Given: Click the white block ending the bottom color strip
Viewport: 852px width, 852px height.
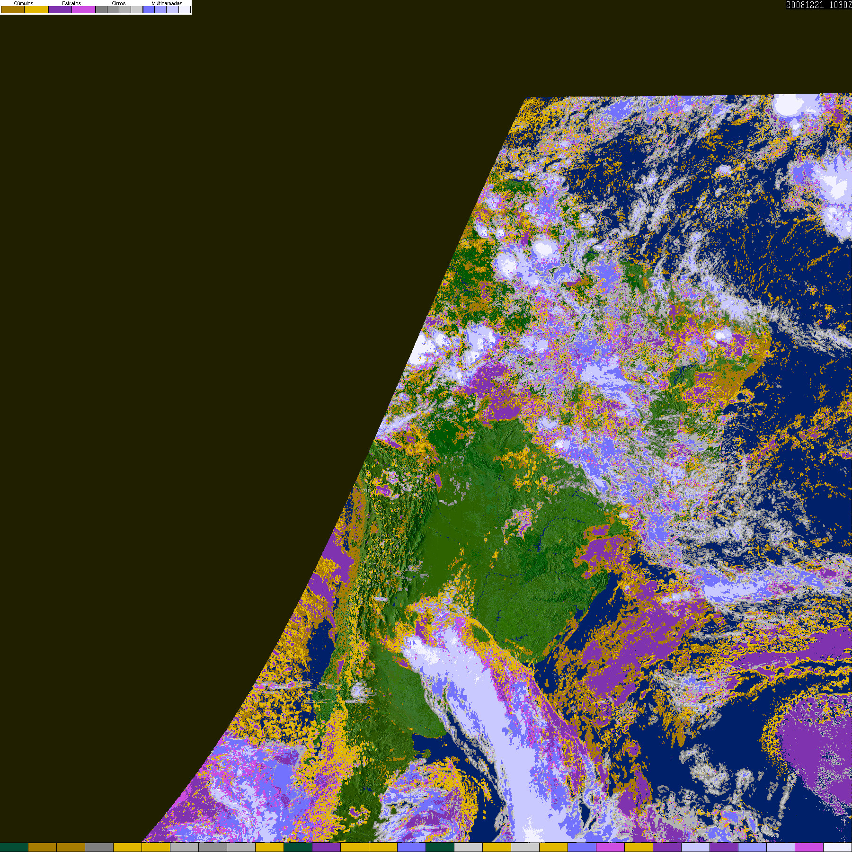Looking at the screenshot, I should click(838, 847).
